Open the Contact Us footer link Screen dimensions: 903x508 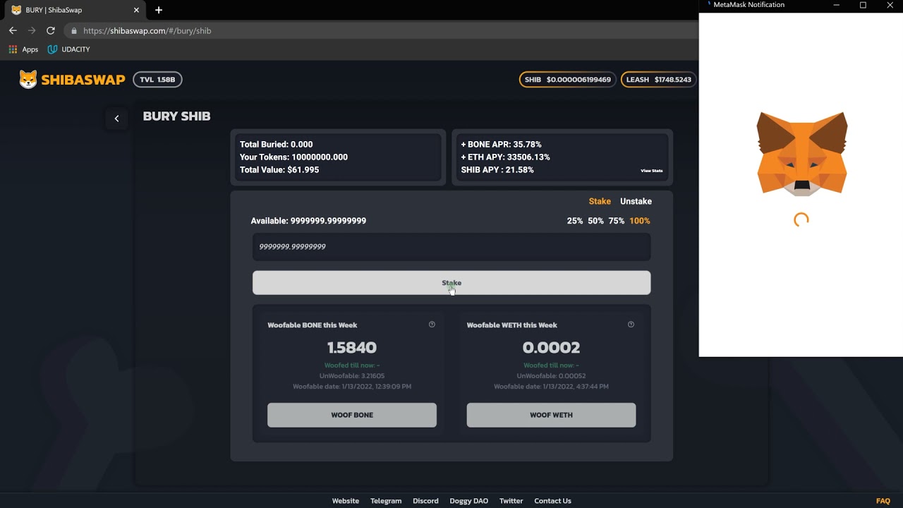coord(552,501)
